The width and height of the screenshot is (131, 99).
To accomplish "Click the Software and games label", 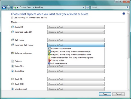I will 23,53.
